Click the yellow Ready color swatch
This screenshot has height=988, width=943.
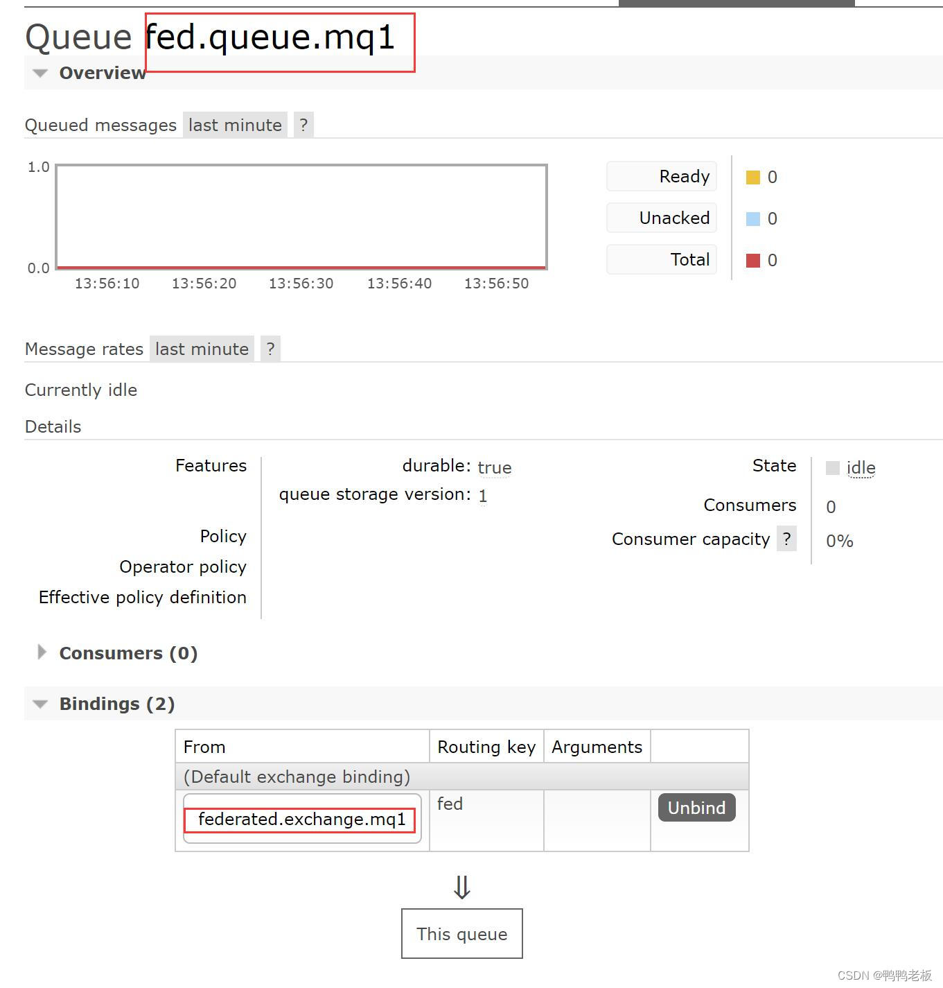coord(753,177)
